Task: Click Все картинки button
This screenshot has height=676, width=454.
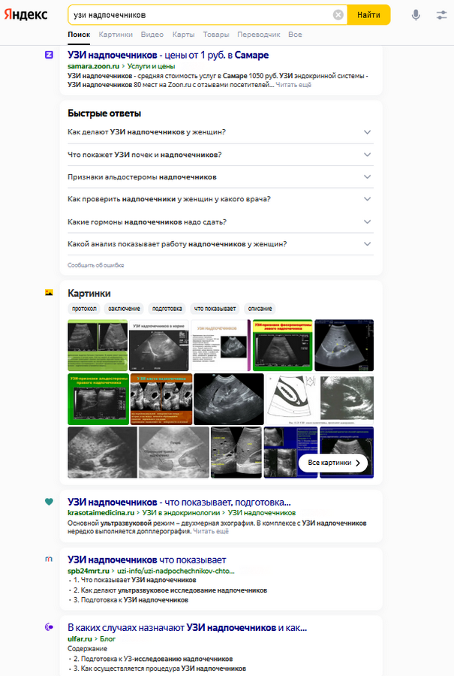Action: click(x=333, y=463)
